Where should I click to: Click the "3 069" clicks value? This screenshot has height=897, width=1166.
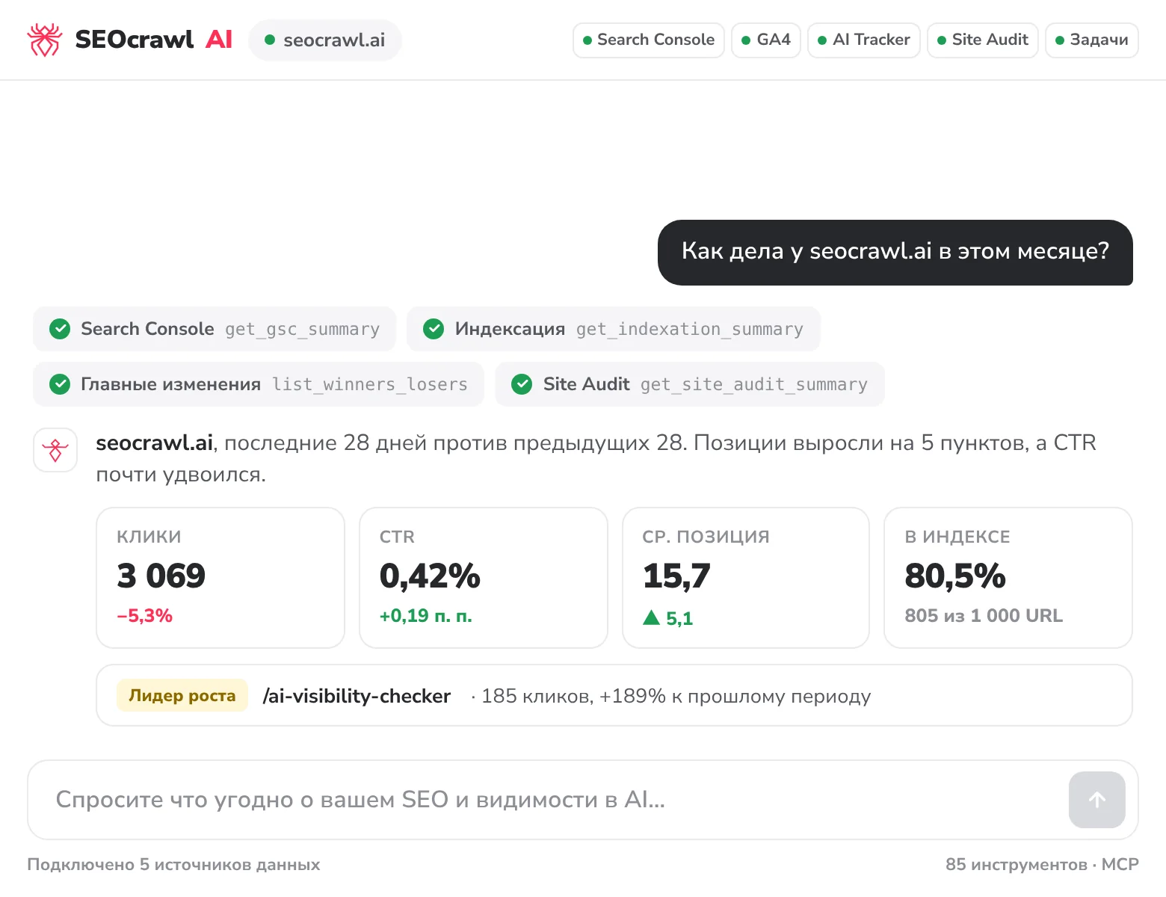coord(161,576)
